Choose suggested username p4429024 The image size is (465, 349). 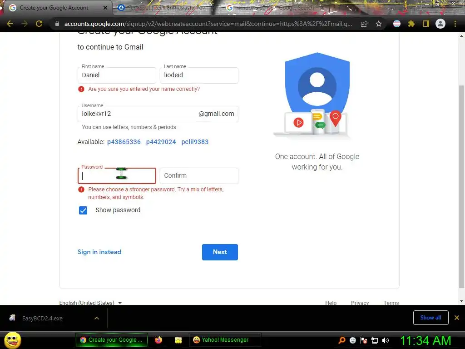click(x=161, y=142)
